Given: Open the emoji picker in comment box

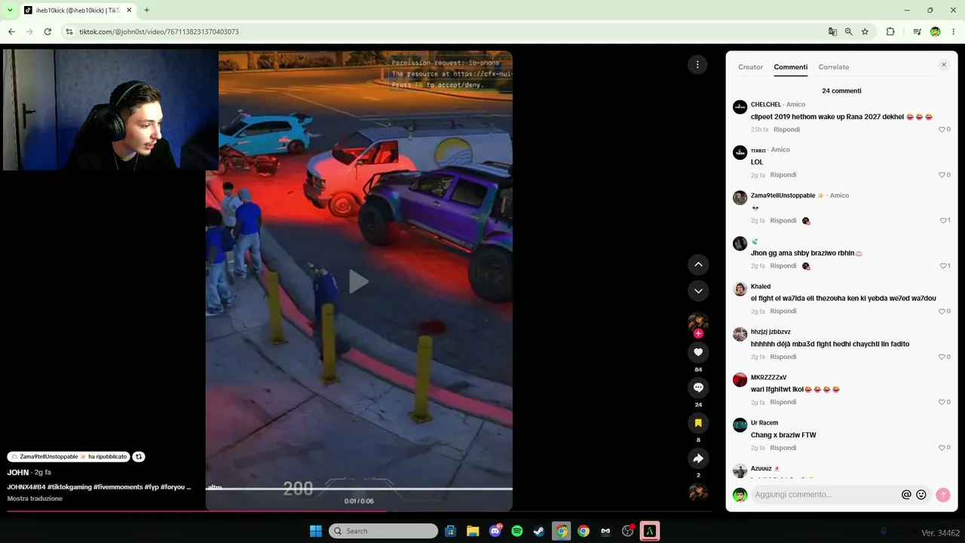Looking at the screenshot, I should click(x=921, y=495).
